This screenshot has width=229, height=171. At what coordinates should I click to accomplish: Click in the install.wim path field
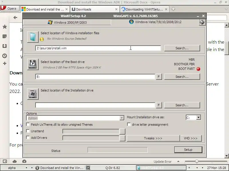98,48
